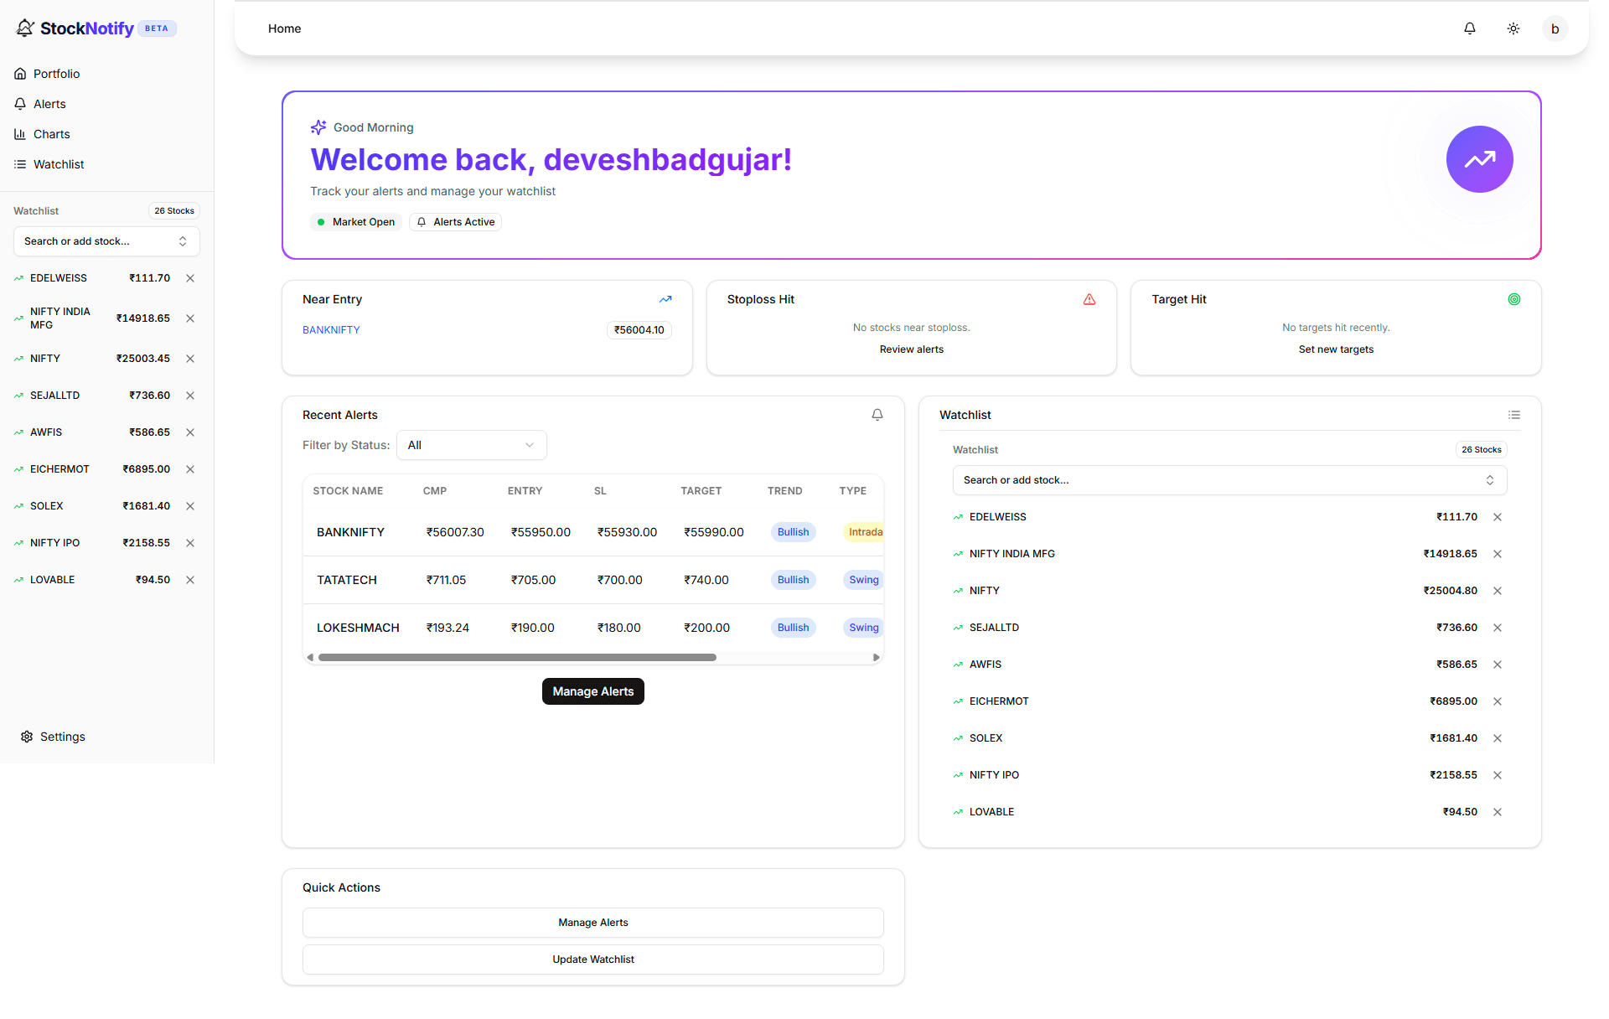Remove LOVABLE from the Watchlist panel
Screen dimensions: 1609x1019
pyautogui.click(x=1498, y=811)
